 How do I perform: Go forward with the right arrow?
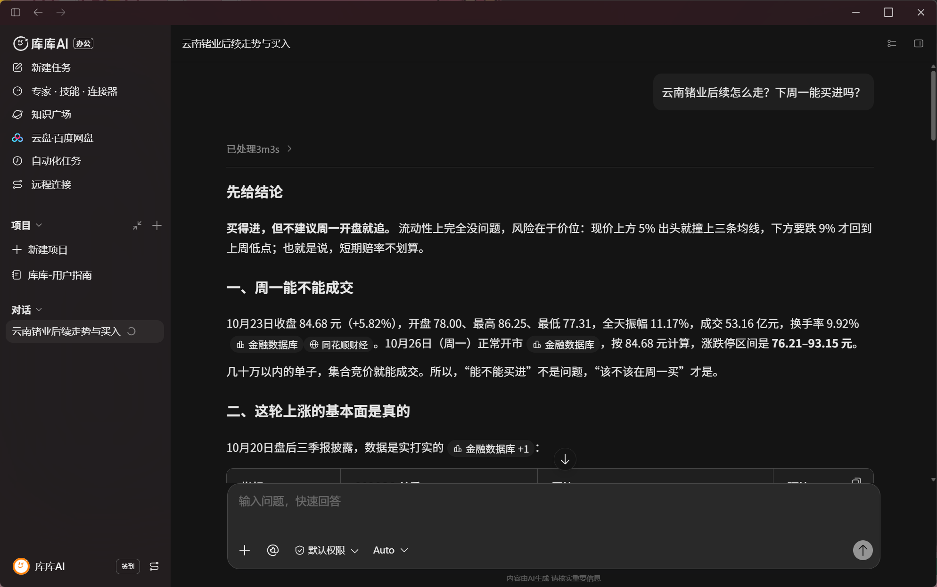click(61, 12)
